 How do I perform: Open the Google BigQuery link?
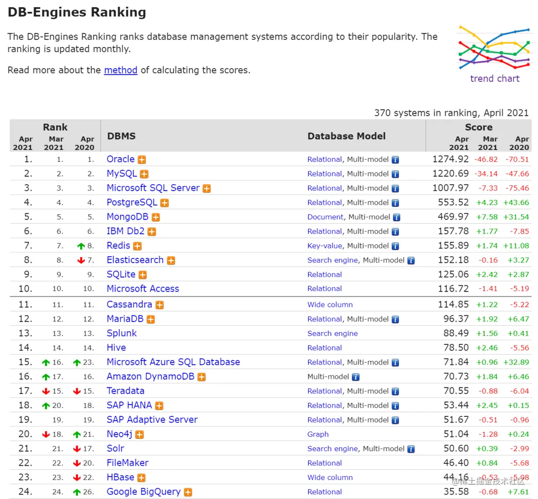(x=144, y=492)
